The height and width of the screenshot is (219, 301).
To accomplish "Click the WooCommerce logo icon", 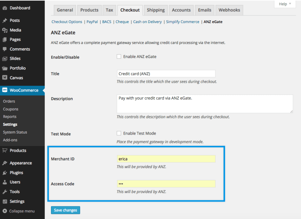I will (5, 90).
